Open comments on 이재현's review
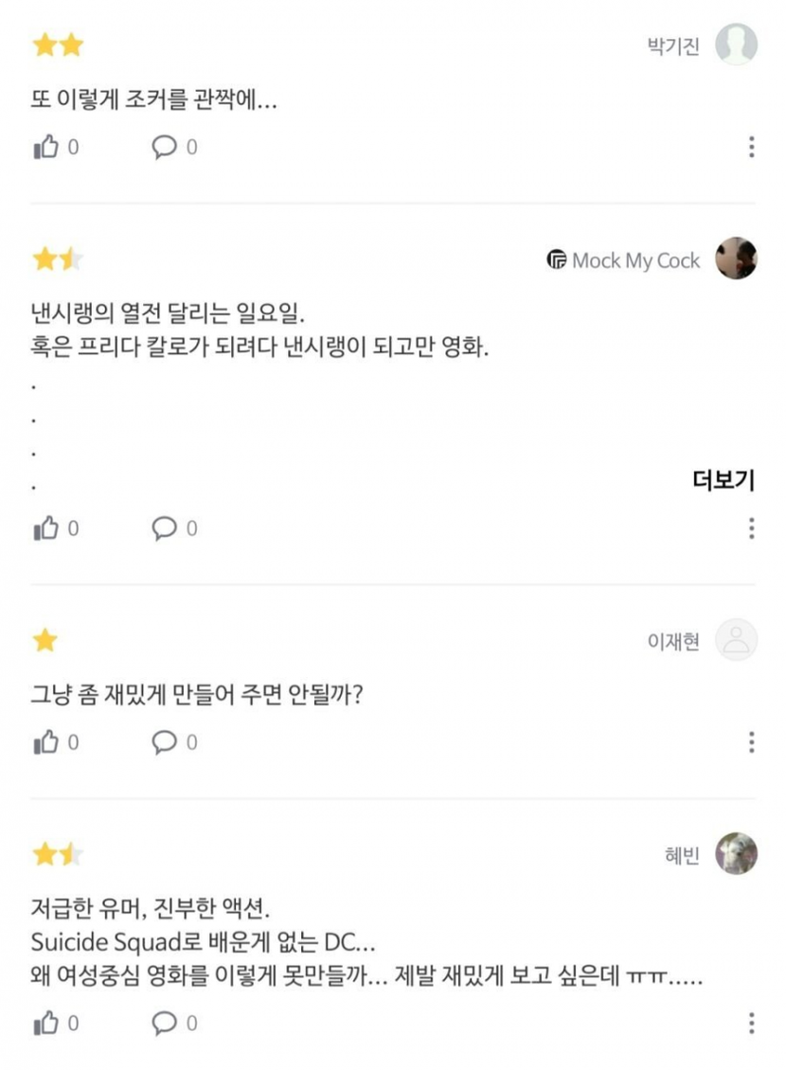The width and height of the screenshot is (786, 1070). pos(165,741)
